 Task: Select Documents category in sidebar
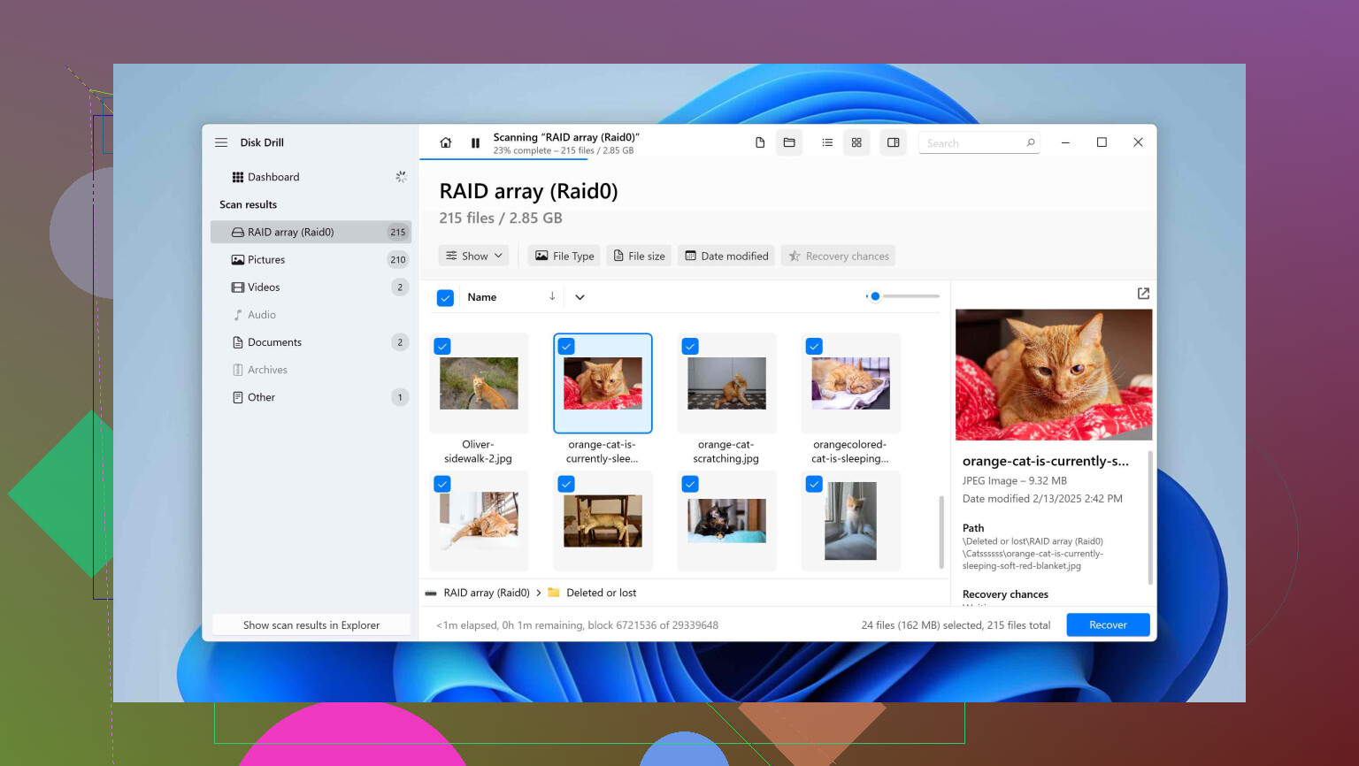(x=274, y=342)
